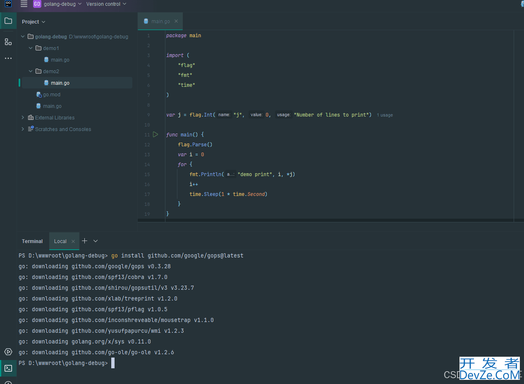Click gopher icon on main.go tab
Screen dimensions: 524x384
[x=146, y=21]
